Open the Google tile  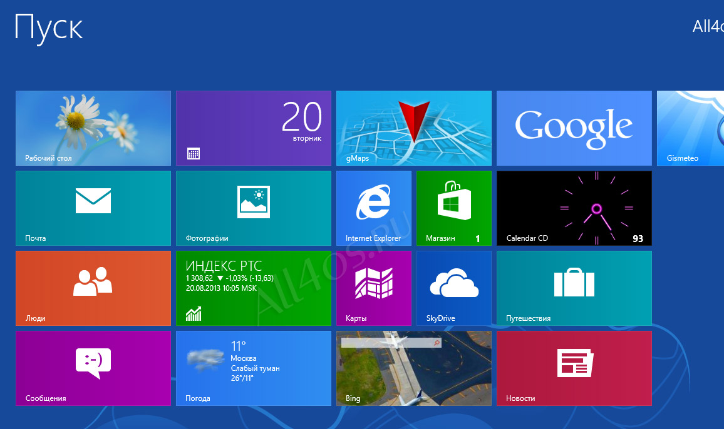pyautogui.click(x=574, y=128)
